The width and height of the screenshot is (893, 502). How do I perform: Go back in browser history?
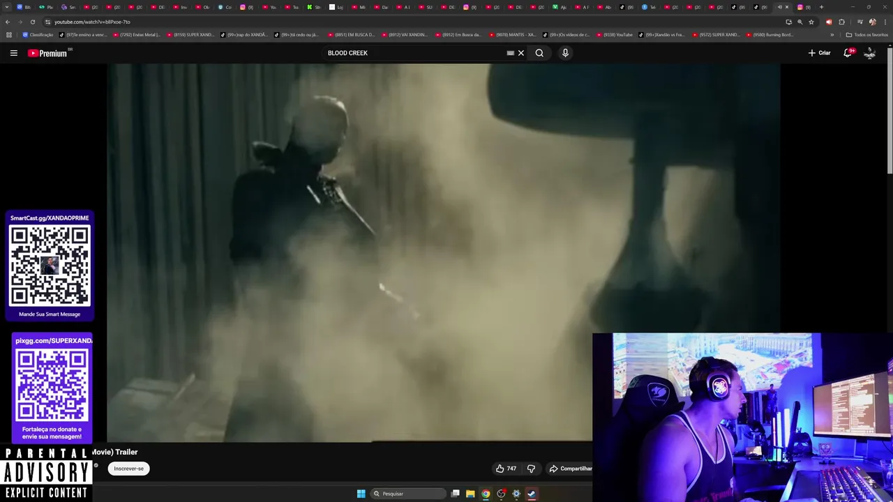pos(8,22)
